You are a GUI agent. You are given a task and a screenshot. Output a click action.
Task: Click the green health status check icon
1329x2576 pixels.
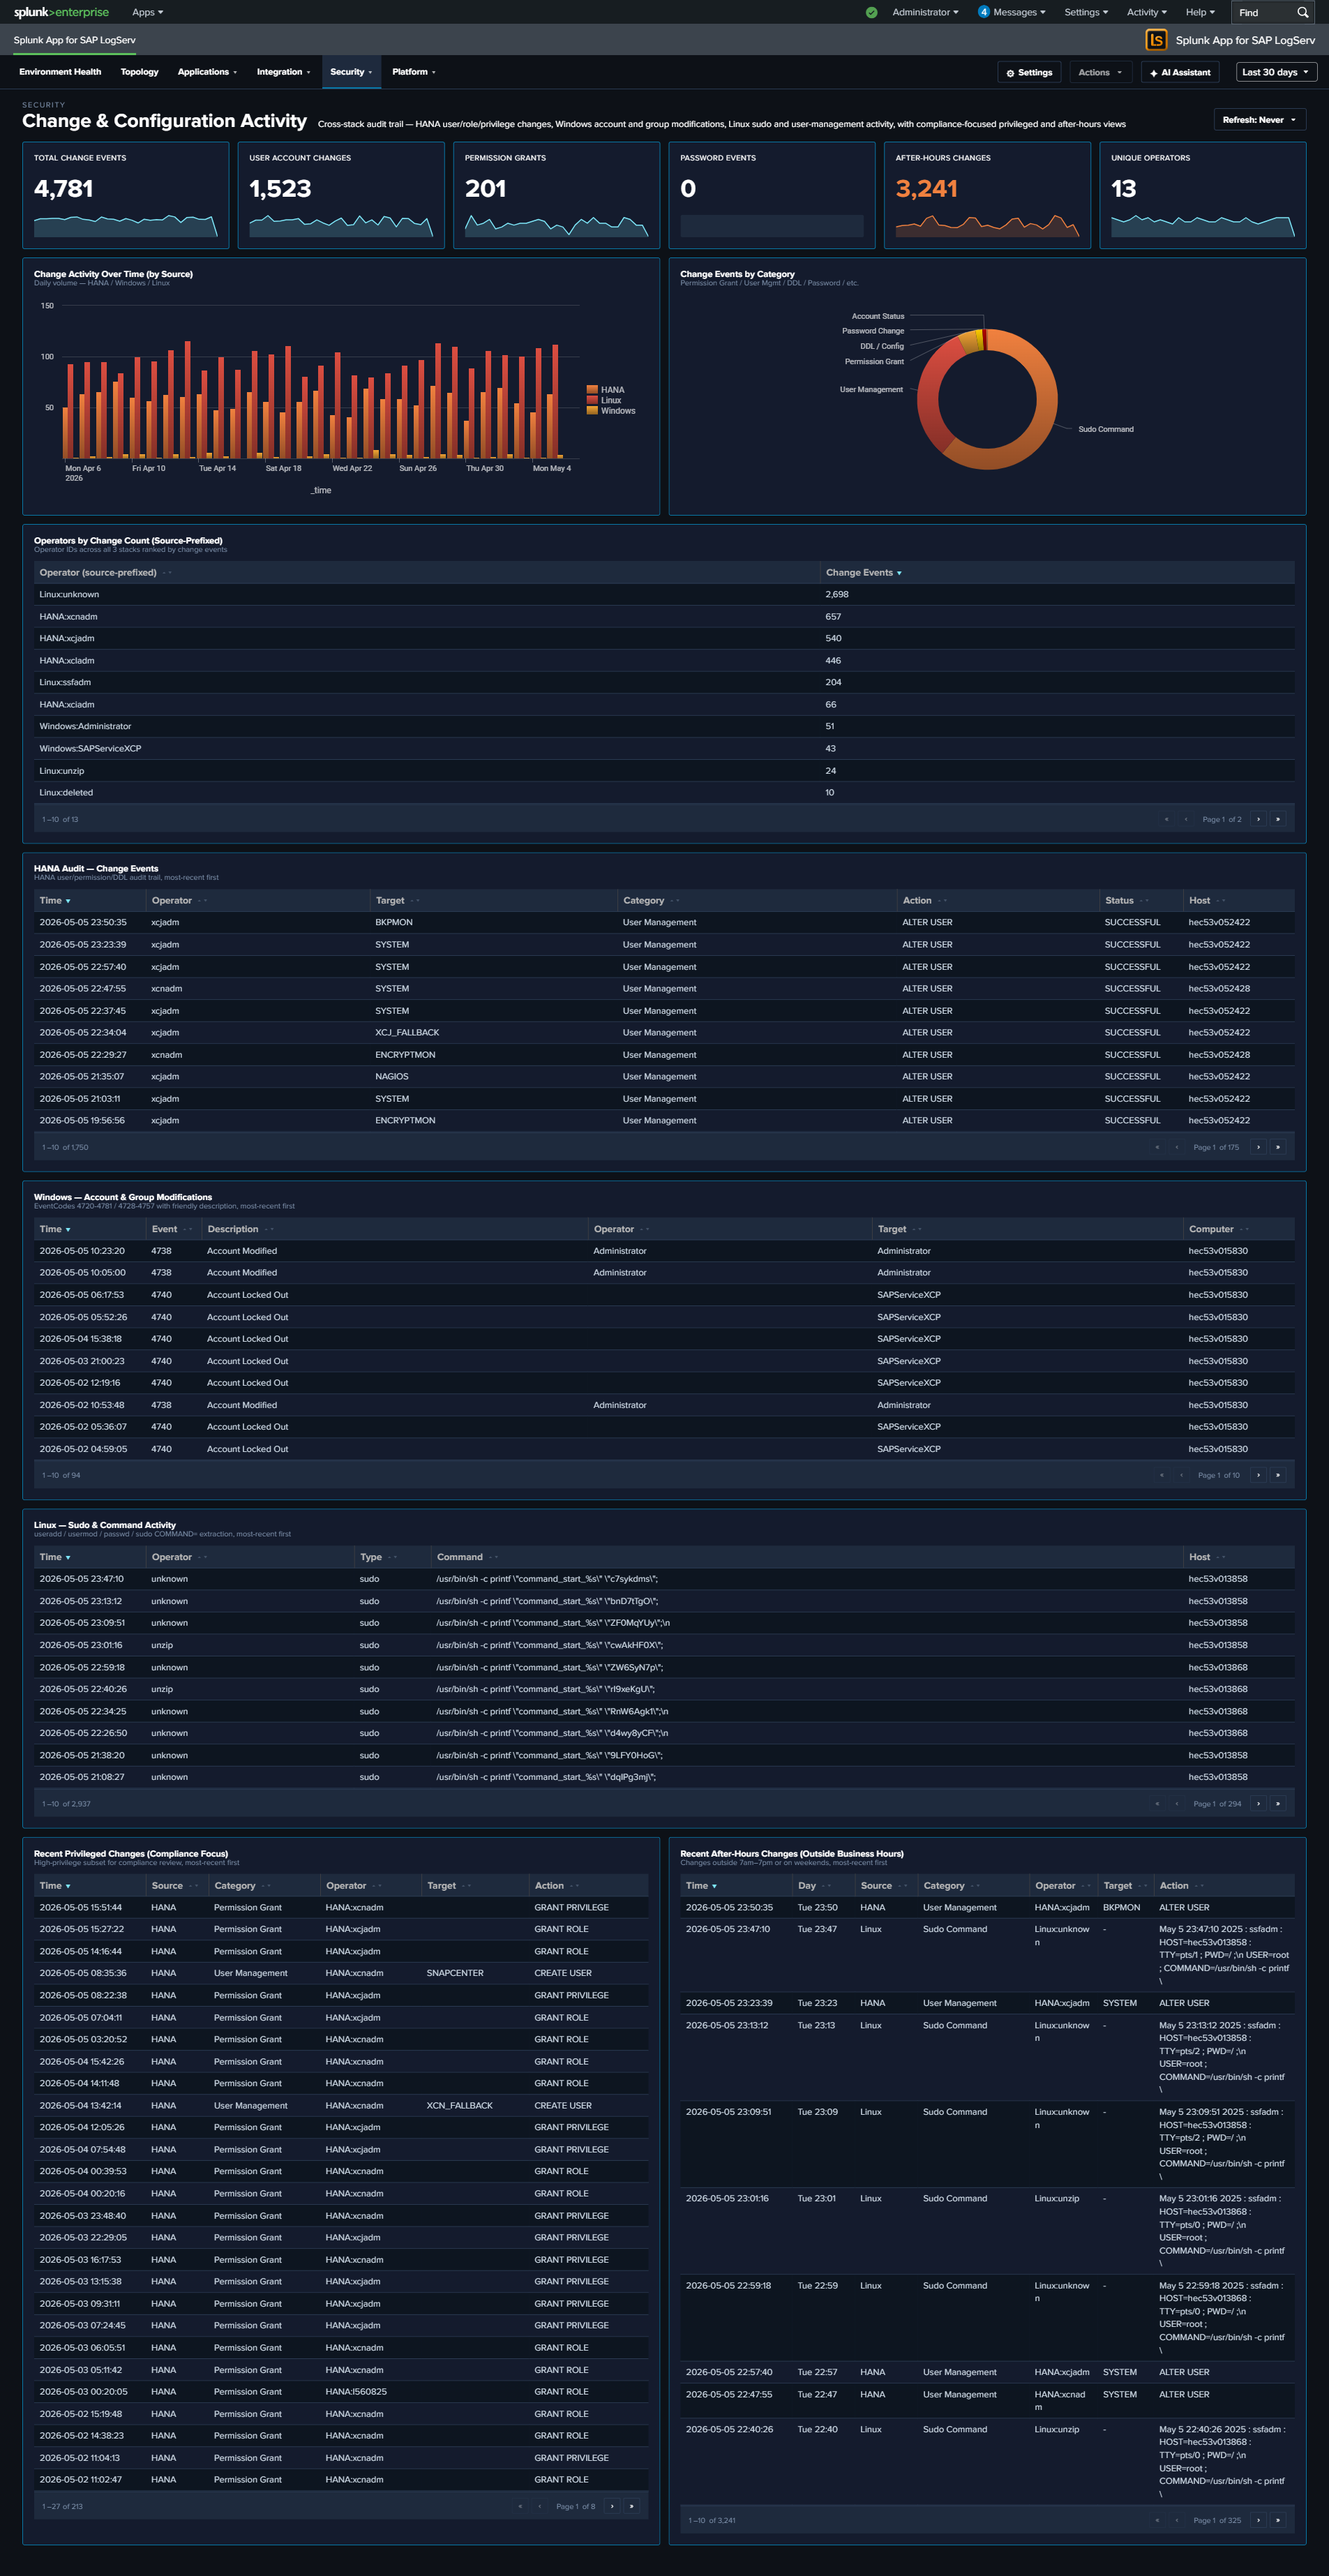[x=871, y=12]
